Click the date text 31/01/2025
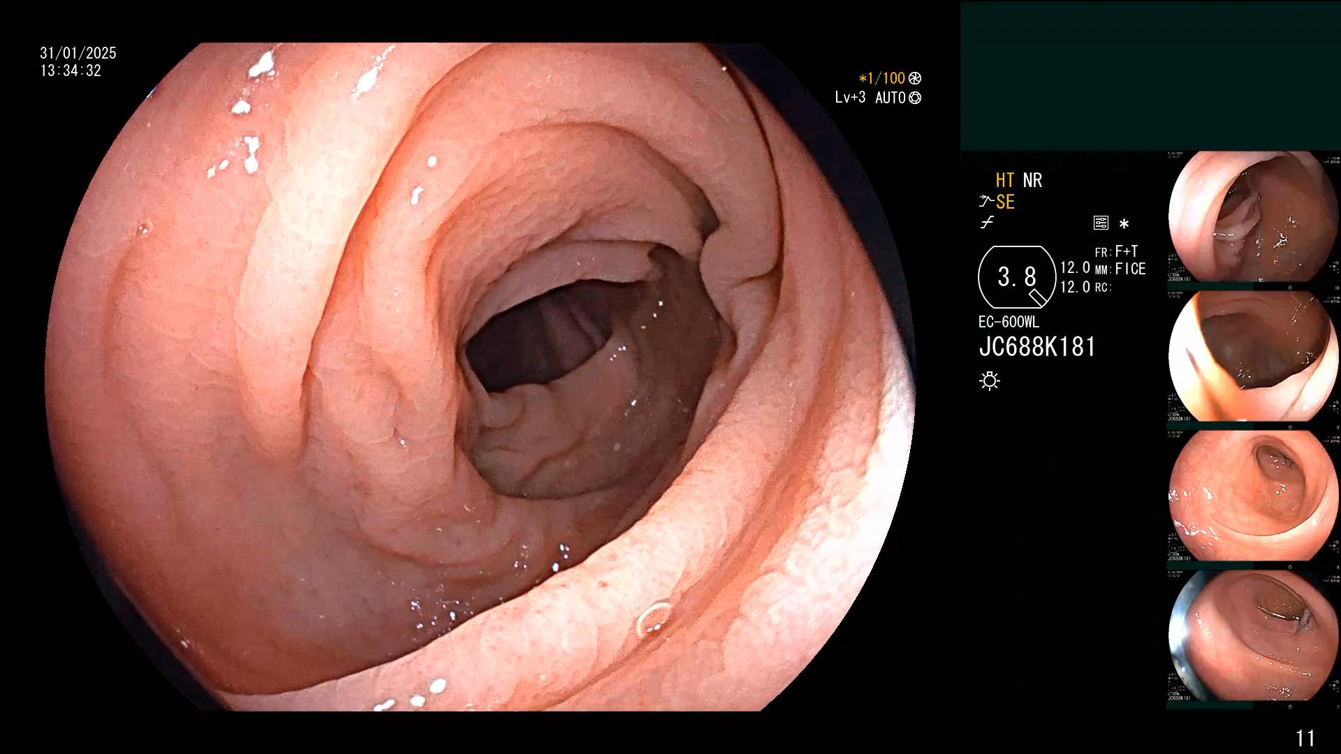 point(78,53)
